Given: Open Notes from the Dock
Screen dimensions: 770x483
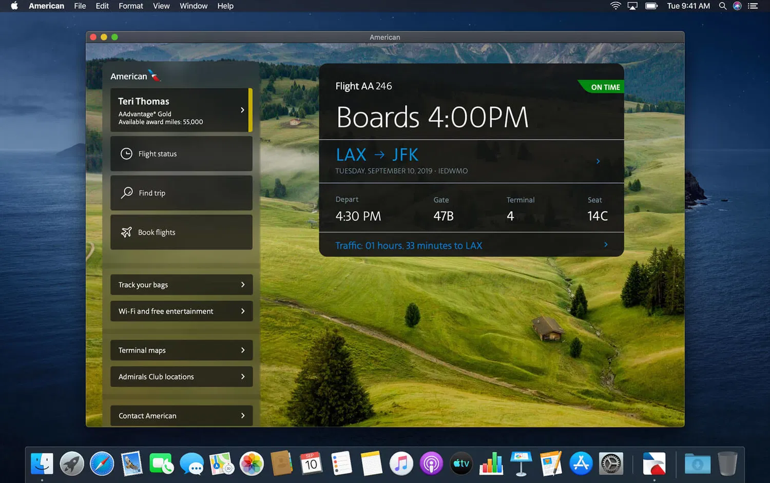Looking at the screenshot, I should pos(372,464).
